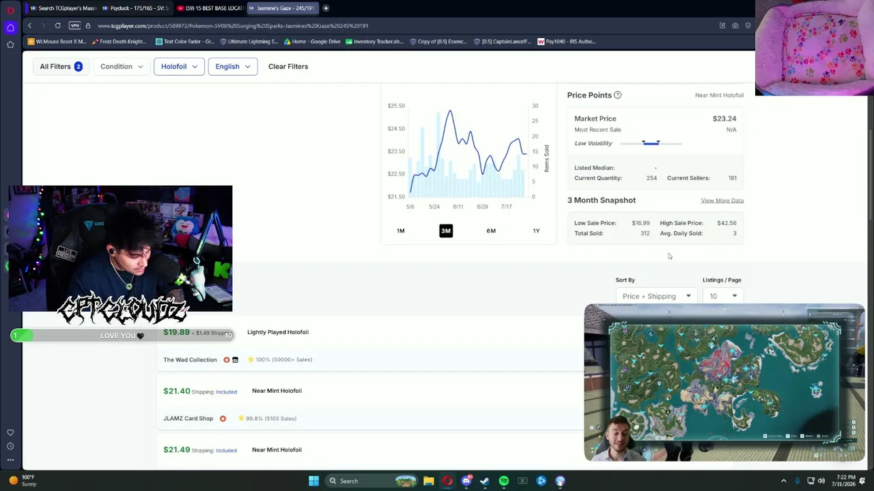Open the Inventory Tracker.xls bookmark

point(375,42)
